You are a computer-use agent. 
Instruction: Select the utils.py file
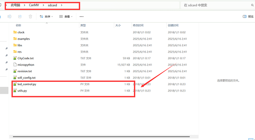pyautogui.click(x=22, y=91)
